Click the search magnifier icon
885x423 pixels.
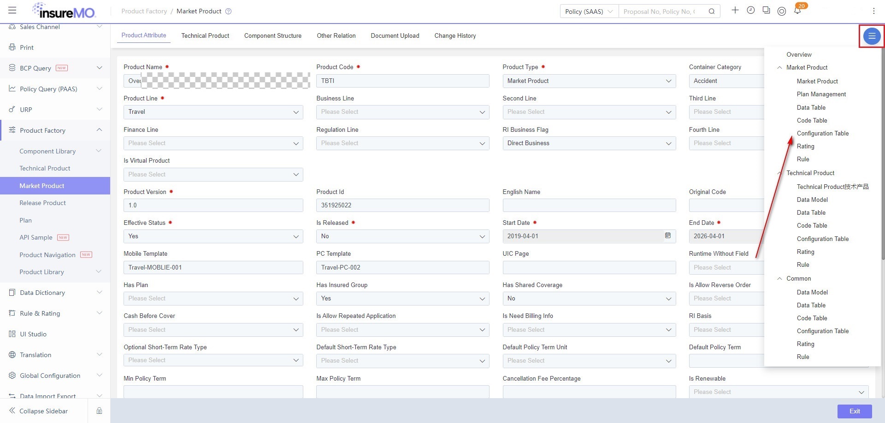click(712, 12)
